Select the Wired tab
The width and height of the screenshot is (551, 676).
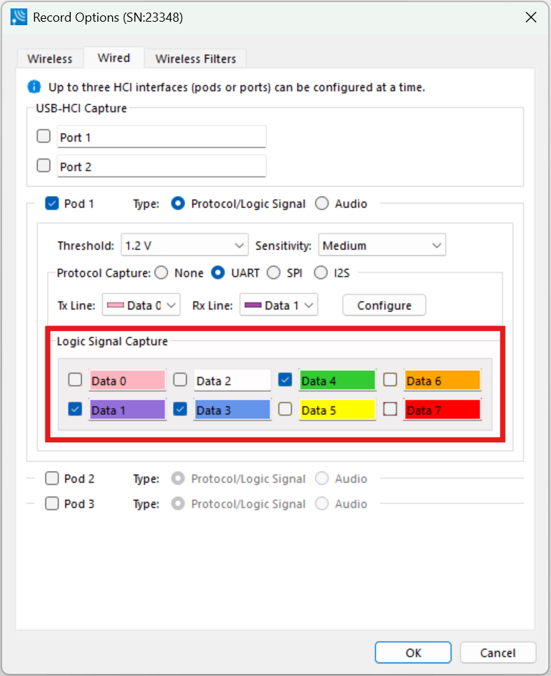[x=114, y=58]
